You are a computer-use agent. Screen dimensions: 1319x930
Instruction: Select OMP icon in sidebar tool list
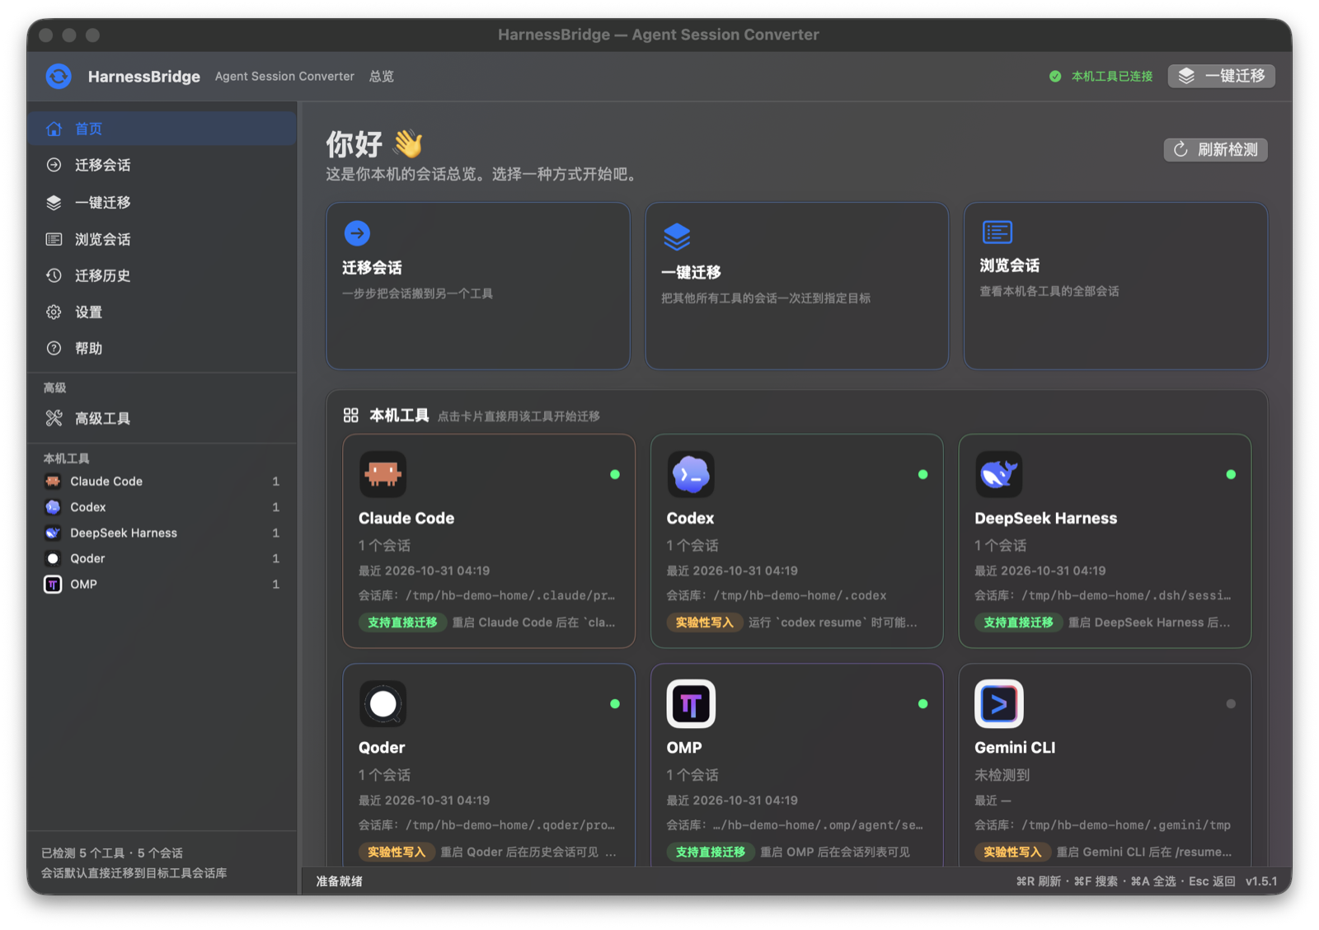tap(53, 585)
